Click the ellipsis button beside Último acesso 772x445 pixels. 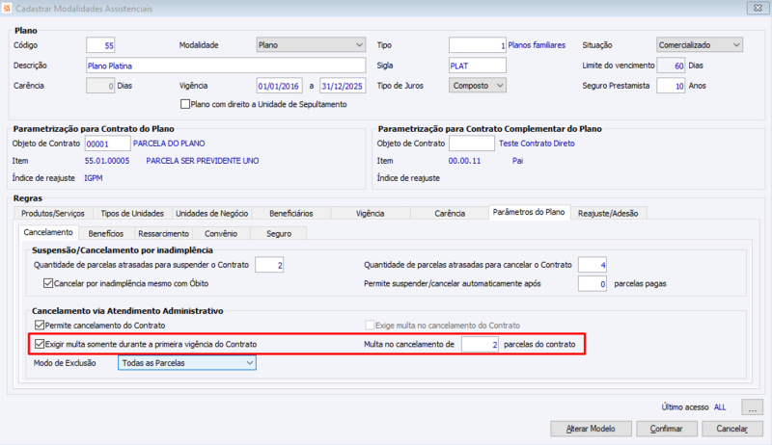[753, 407]
